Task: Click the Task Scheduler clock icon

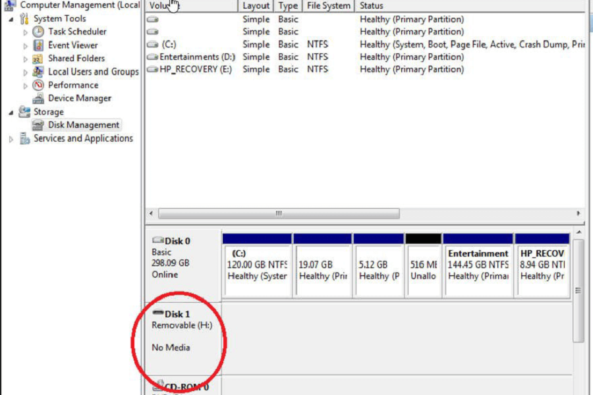Action: tap(38, 32)
